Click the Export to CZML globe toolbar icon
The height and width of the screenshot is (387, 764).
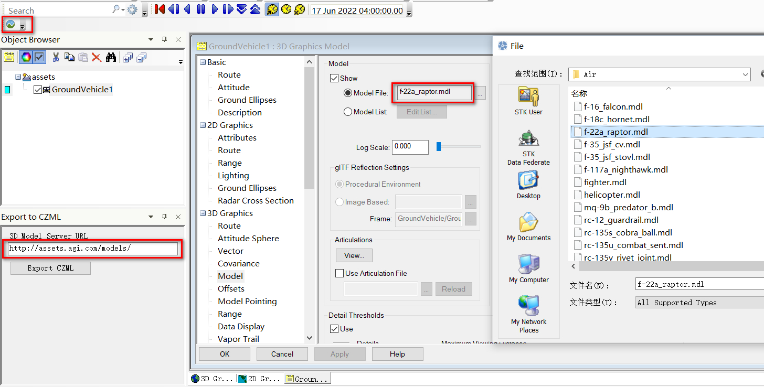tap(10, 24)
